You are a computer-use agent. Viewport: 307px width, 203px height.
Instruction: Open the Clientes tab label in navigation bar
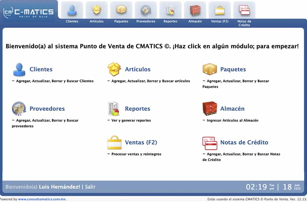(72, 21)
